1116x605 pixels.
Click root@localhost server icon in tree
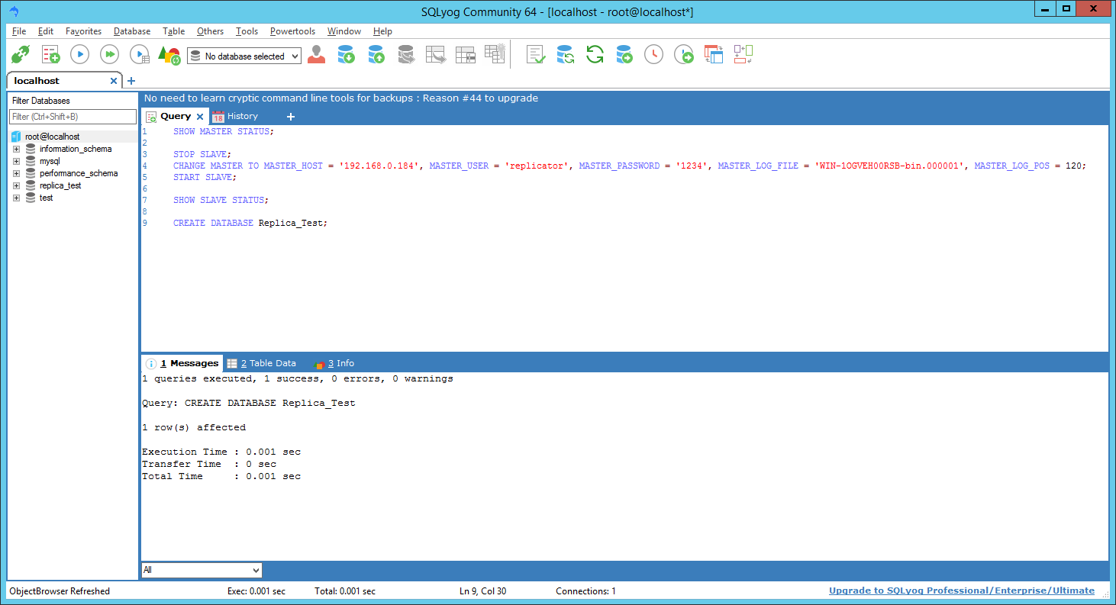pyautogui.click(x=16, y=137)
